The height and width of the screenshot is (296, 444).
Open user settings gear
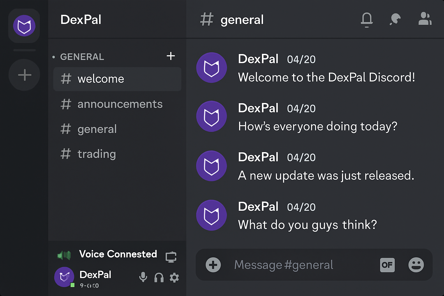[x=174, y=277]
